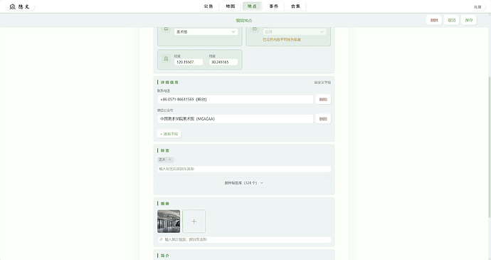
Task: Switch to the 公告 tab
Action: click(208, 6)
